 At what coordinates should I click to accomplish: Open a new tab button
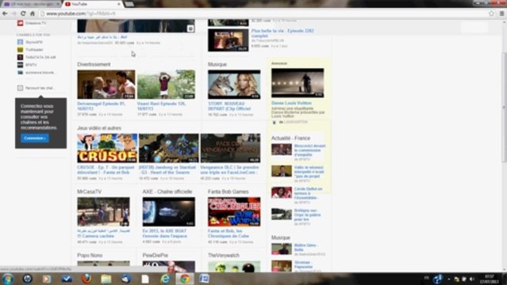(x=129, y=4)
